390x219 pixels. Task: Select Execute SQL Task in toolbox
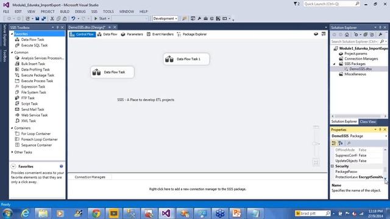[x=34, y=46]
